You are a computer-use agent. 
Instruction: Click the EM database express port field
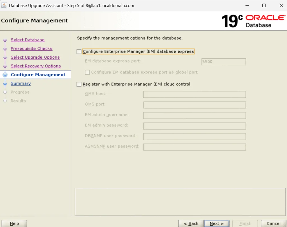click(x=223, y=61)
